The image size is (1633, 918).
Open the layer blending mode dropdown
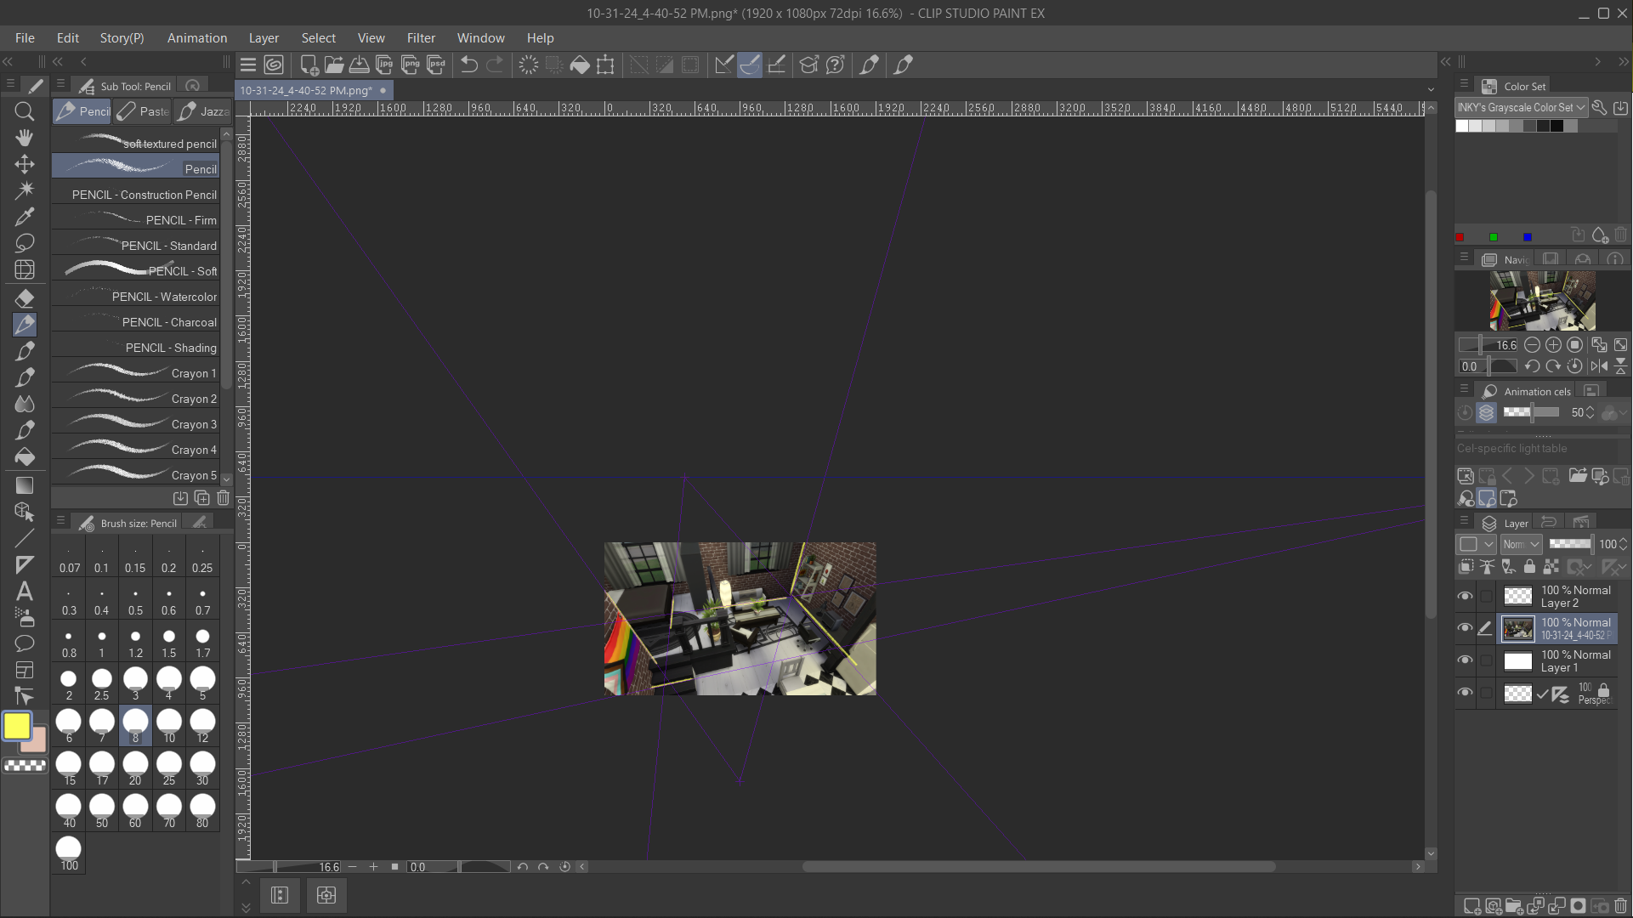(x=1521, y=544)
